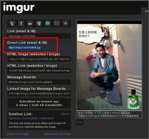
Task: Send the image by email icon
Action: click(x=57, y=23)
